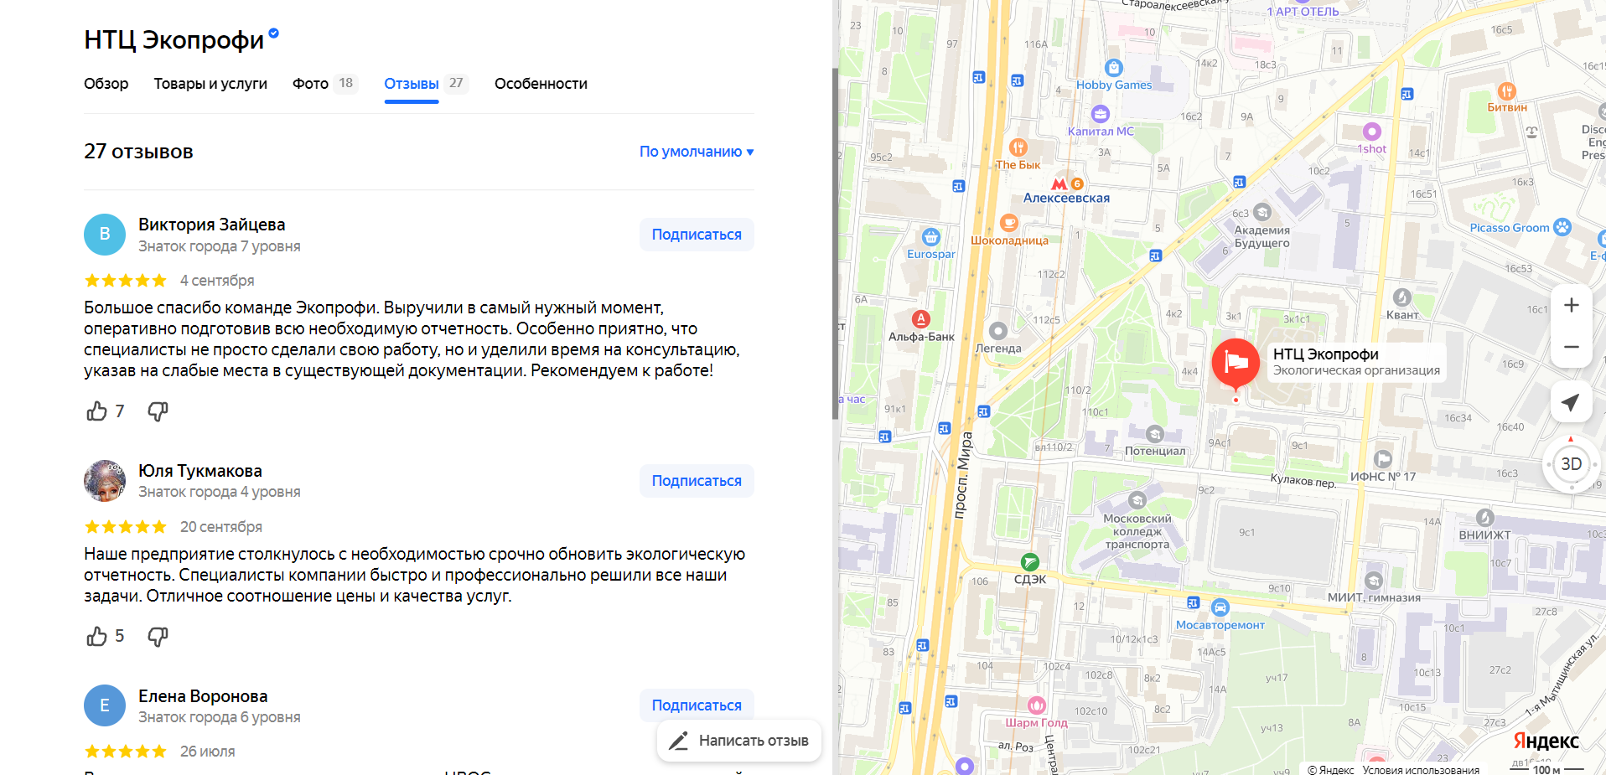Image resolution: width=1606 pixels, height=775 pixels.
Task: Click reviewer name Виктория Зайцева
Action: pos(212,225)
